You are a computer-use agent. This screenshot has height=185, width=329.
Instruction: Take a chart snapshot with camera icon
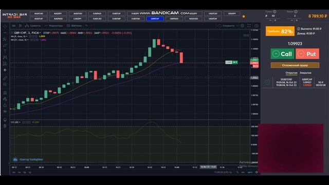click(x=257, y=26)
